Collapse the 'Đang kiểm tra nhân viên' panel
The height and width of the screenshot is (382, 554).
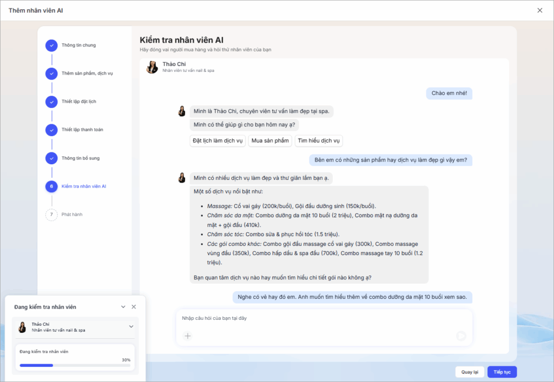123,307
